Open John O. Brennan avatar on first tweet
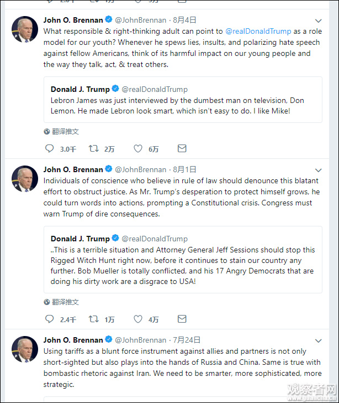Image resolution: width=339 pixels, height=403 pixels. pyautogui.click(x=25, y=30)
